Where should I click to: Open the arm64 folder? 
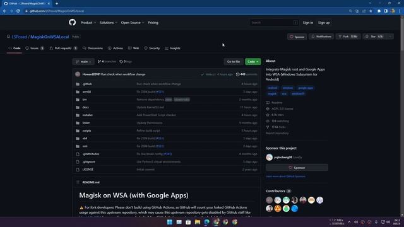coord(86,91)
